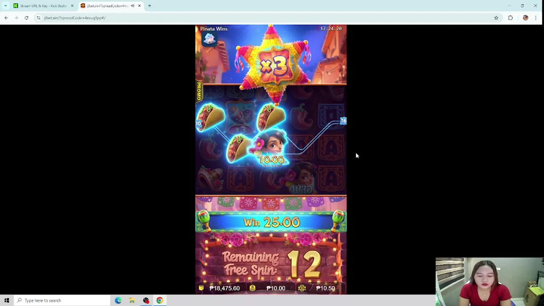This screenshot has height=306, width=544.
Task: Click the bet amount coins icon
Action: click(x=252, y=288)
